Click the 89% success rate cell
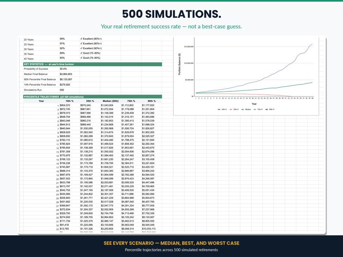This screenshot has height=257, width=343. (x=62, y=53)
